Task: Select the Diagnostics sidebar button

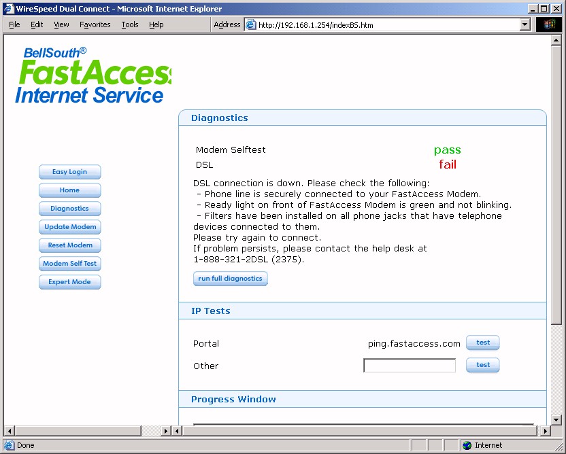Action: point(69,209)
